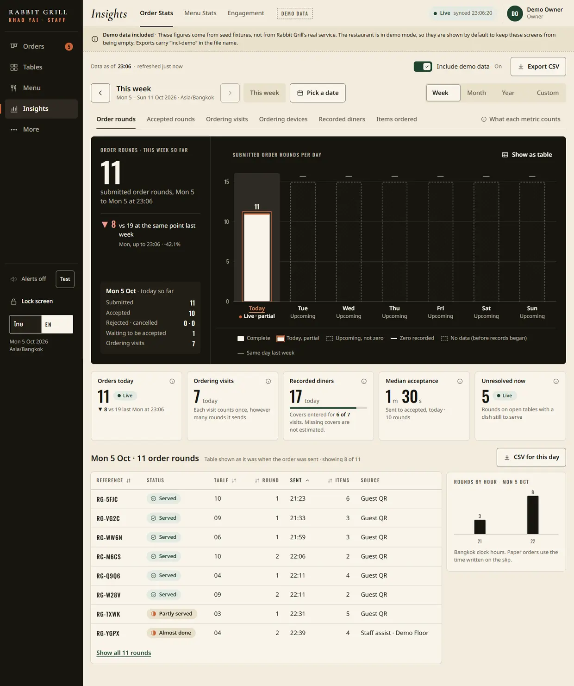This screenshot has height=686, width=574.
Task: Open the Pick a date picker
Action: pos(318,93)
